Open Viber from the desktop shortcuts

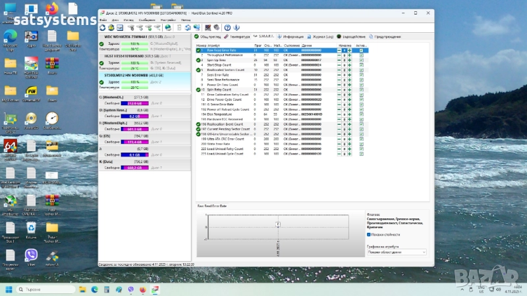coord(31,255)
